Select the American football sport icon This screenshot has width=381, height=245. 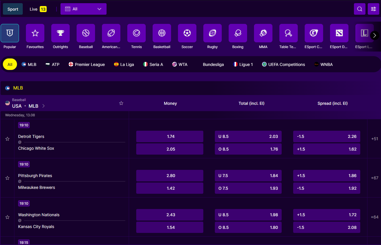click(111, 33)
